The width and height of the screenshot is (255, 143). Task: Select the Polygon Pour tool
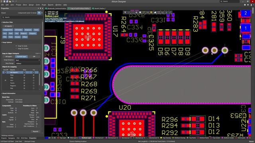click(155, 12)
